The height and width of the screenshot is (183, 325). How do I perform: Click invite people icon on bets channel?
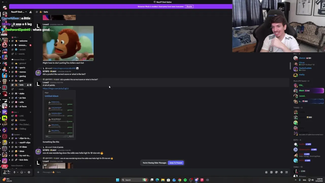click(x=28, y=85)
